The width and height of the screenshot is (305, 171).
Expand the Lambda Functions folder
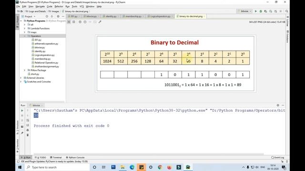point(25,28)
